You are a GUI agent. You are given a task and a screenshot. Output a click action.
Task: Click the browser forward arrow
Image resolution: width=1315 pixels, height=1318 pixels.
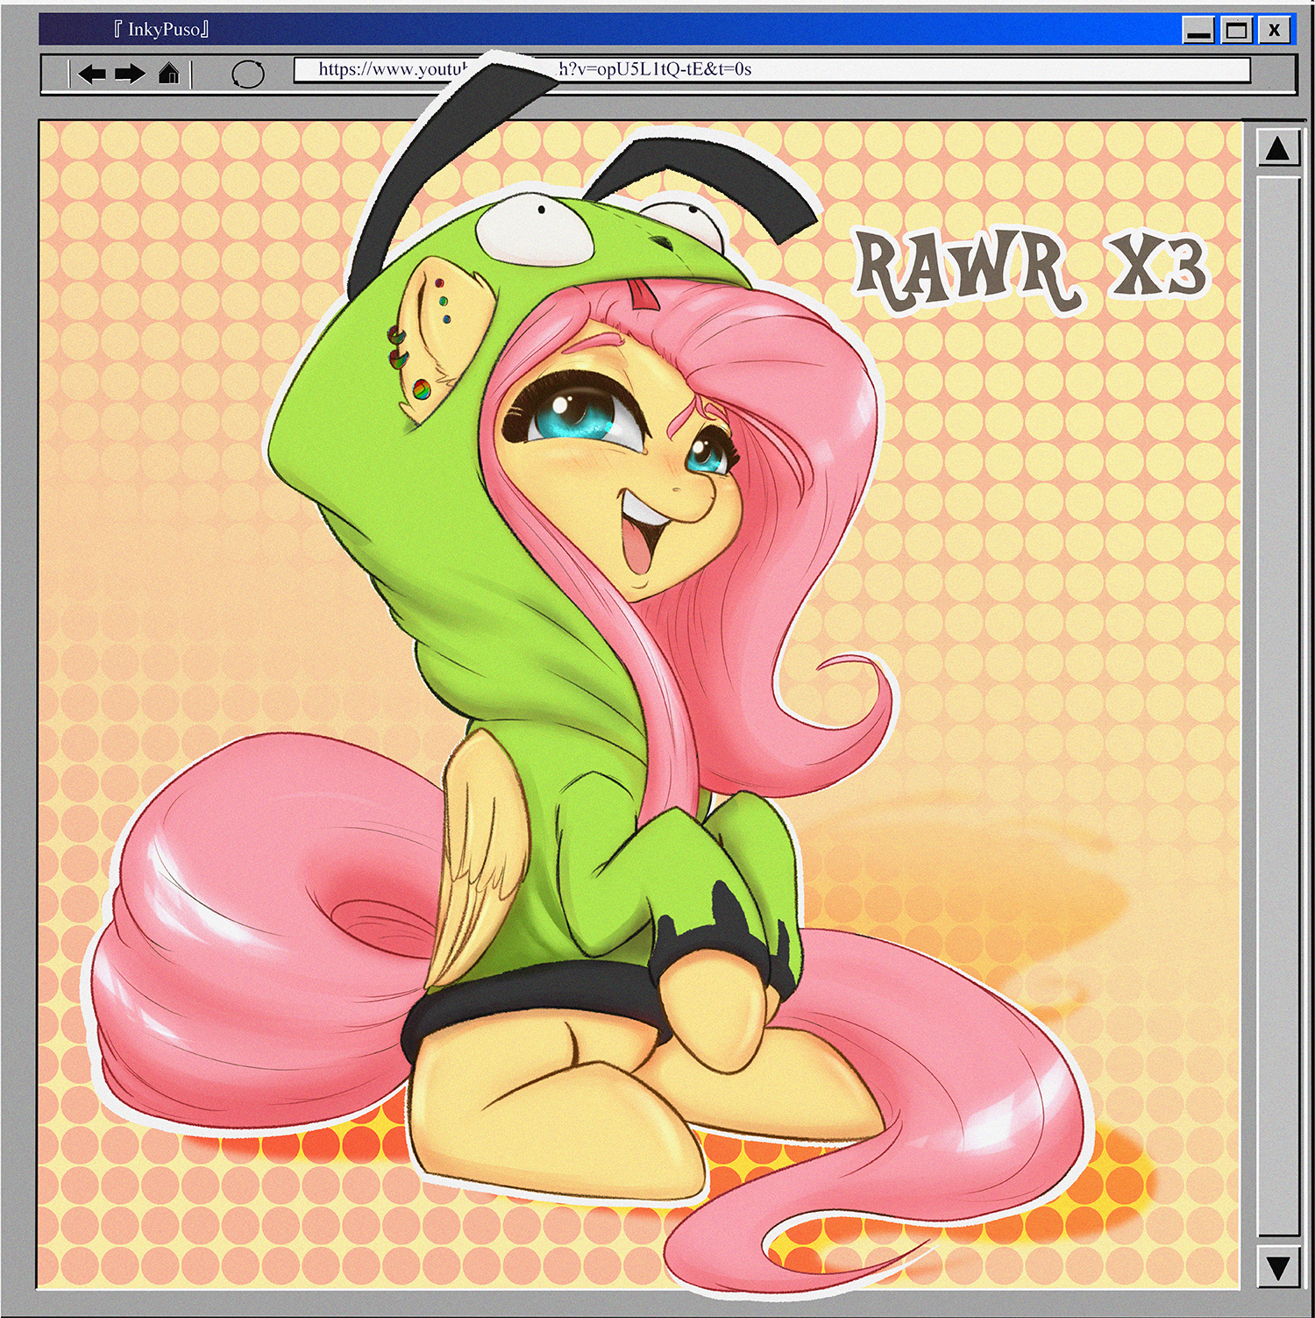130,74
